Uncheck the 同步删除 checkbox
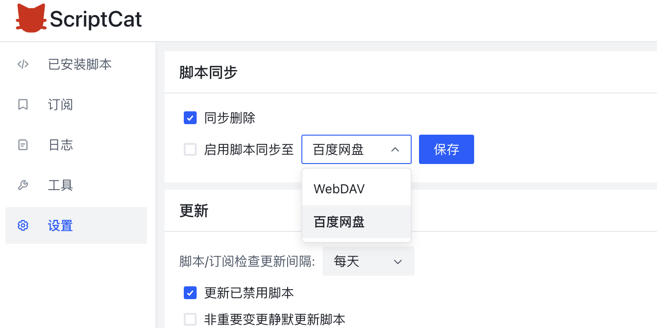Image resolution: width=657 pixels, height=328 pixels. pyautogui.click(x=190, y=118)
